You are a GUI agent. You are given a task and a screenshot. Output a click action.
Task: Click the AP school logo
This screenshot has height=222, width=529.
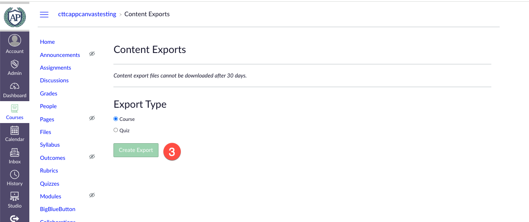pyautogui.click(x=14, y=16)
